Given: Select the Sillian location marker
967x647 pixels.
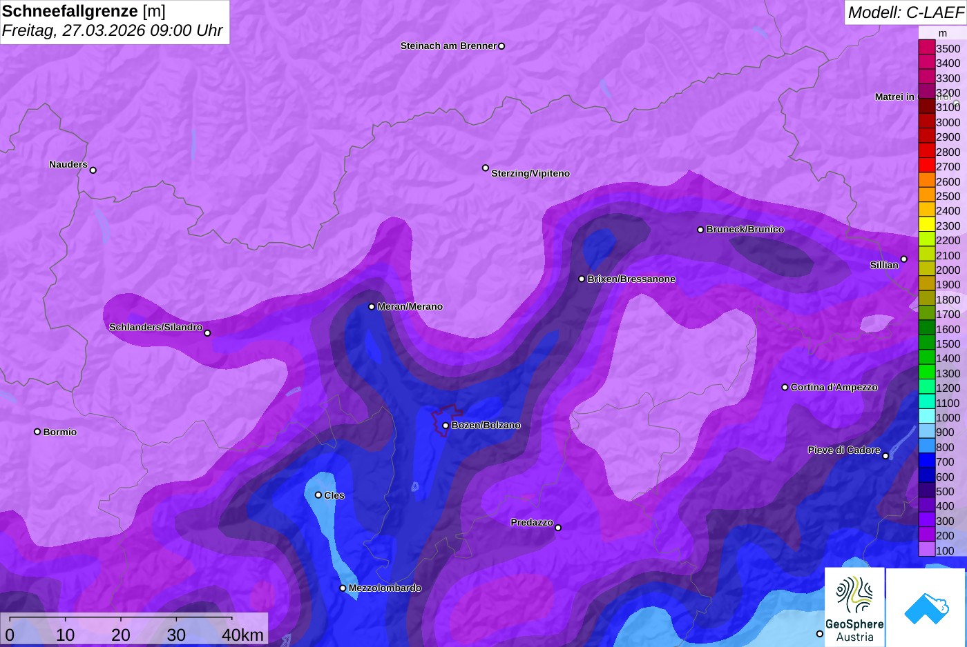Looking at the screenshot, I should [x=904, y=259].
